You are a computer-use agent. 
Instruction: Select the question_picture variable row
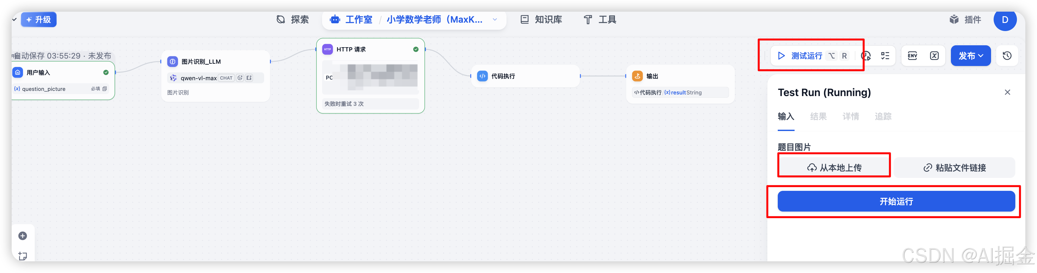click(61, 89)
